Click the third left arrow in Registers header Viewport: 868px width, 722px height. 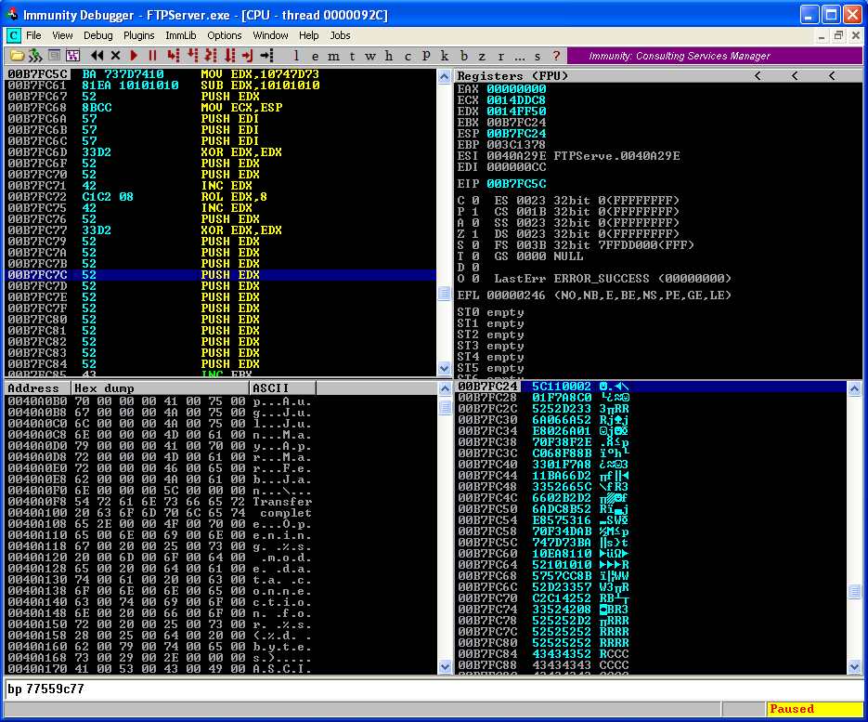click(x=832, y=76)
